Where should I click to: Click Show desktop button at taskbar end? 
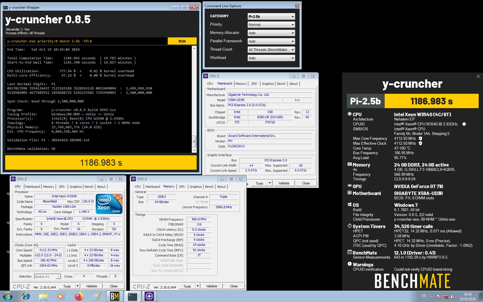pos(481,296)
